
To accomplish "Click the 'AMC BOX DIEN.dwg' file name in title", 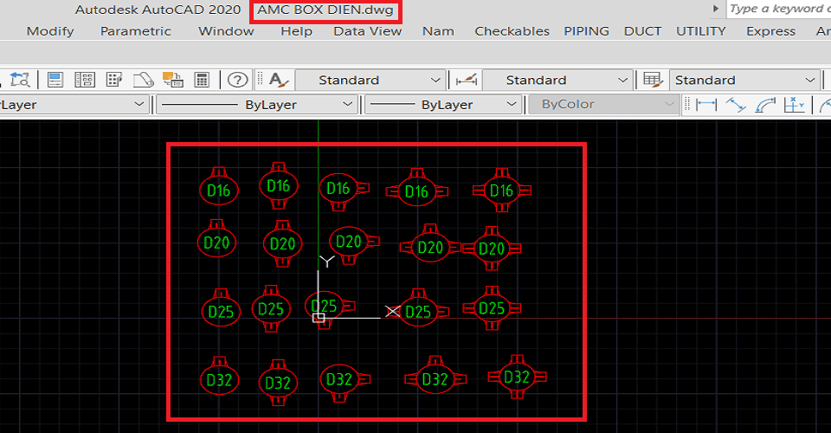I will click(x=325, y=10).
